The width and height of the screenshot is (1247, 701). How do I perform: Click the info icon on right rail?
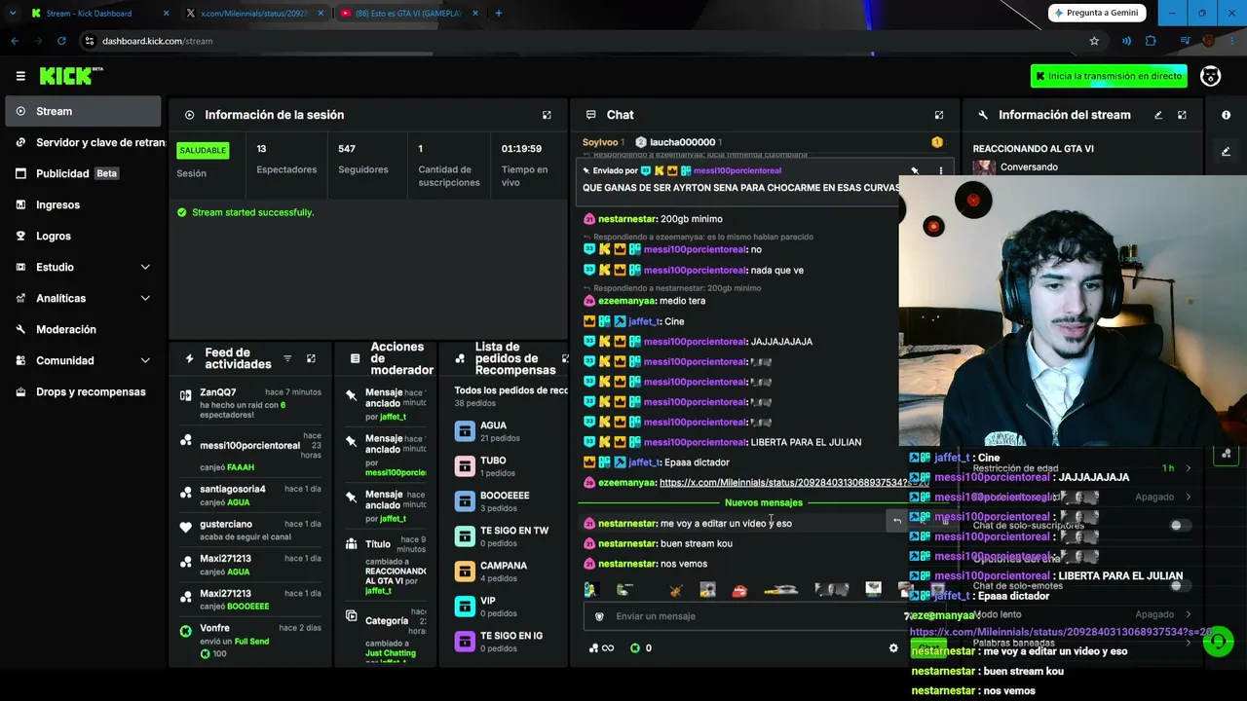pyautogui.click(x=1226, y=115)
